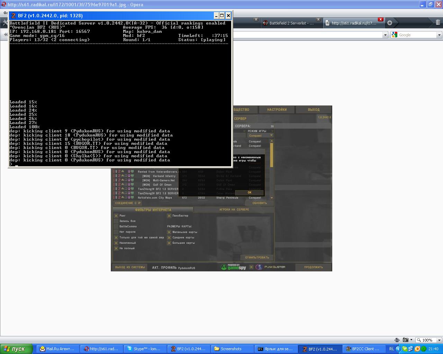Open the Screenshots folder taskbar button

coord(232,349)
